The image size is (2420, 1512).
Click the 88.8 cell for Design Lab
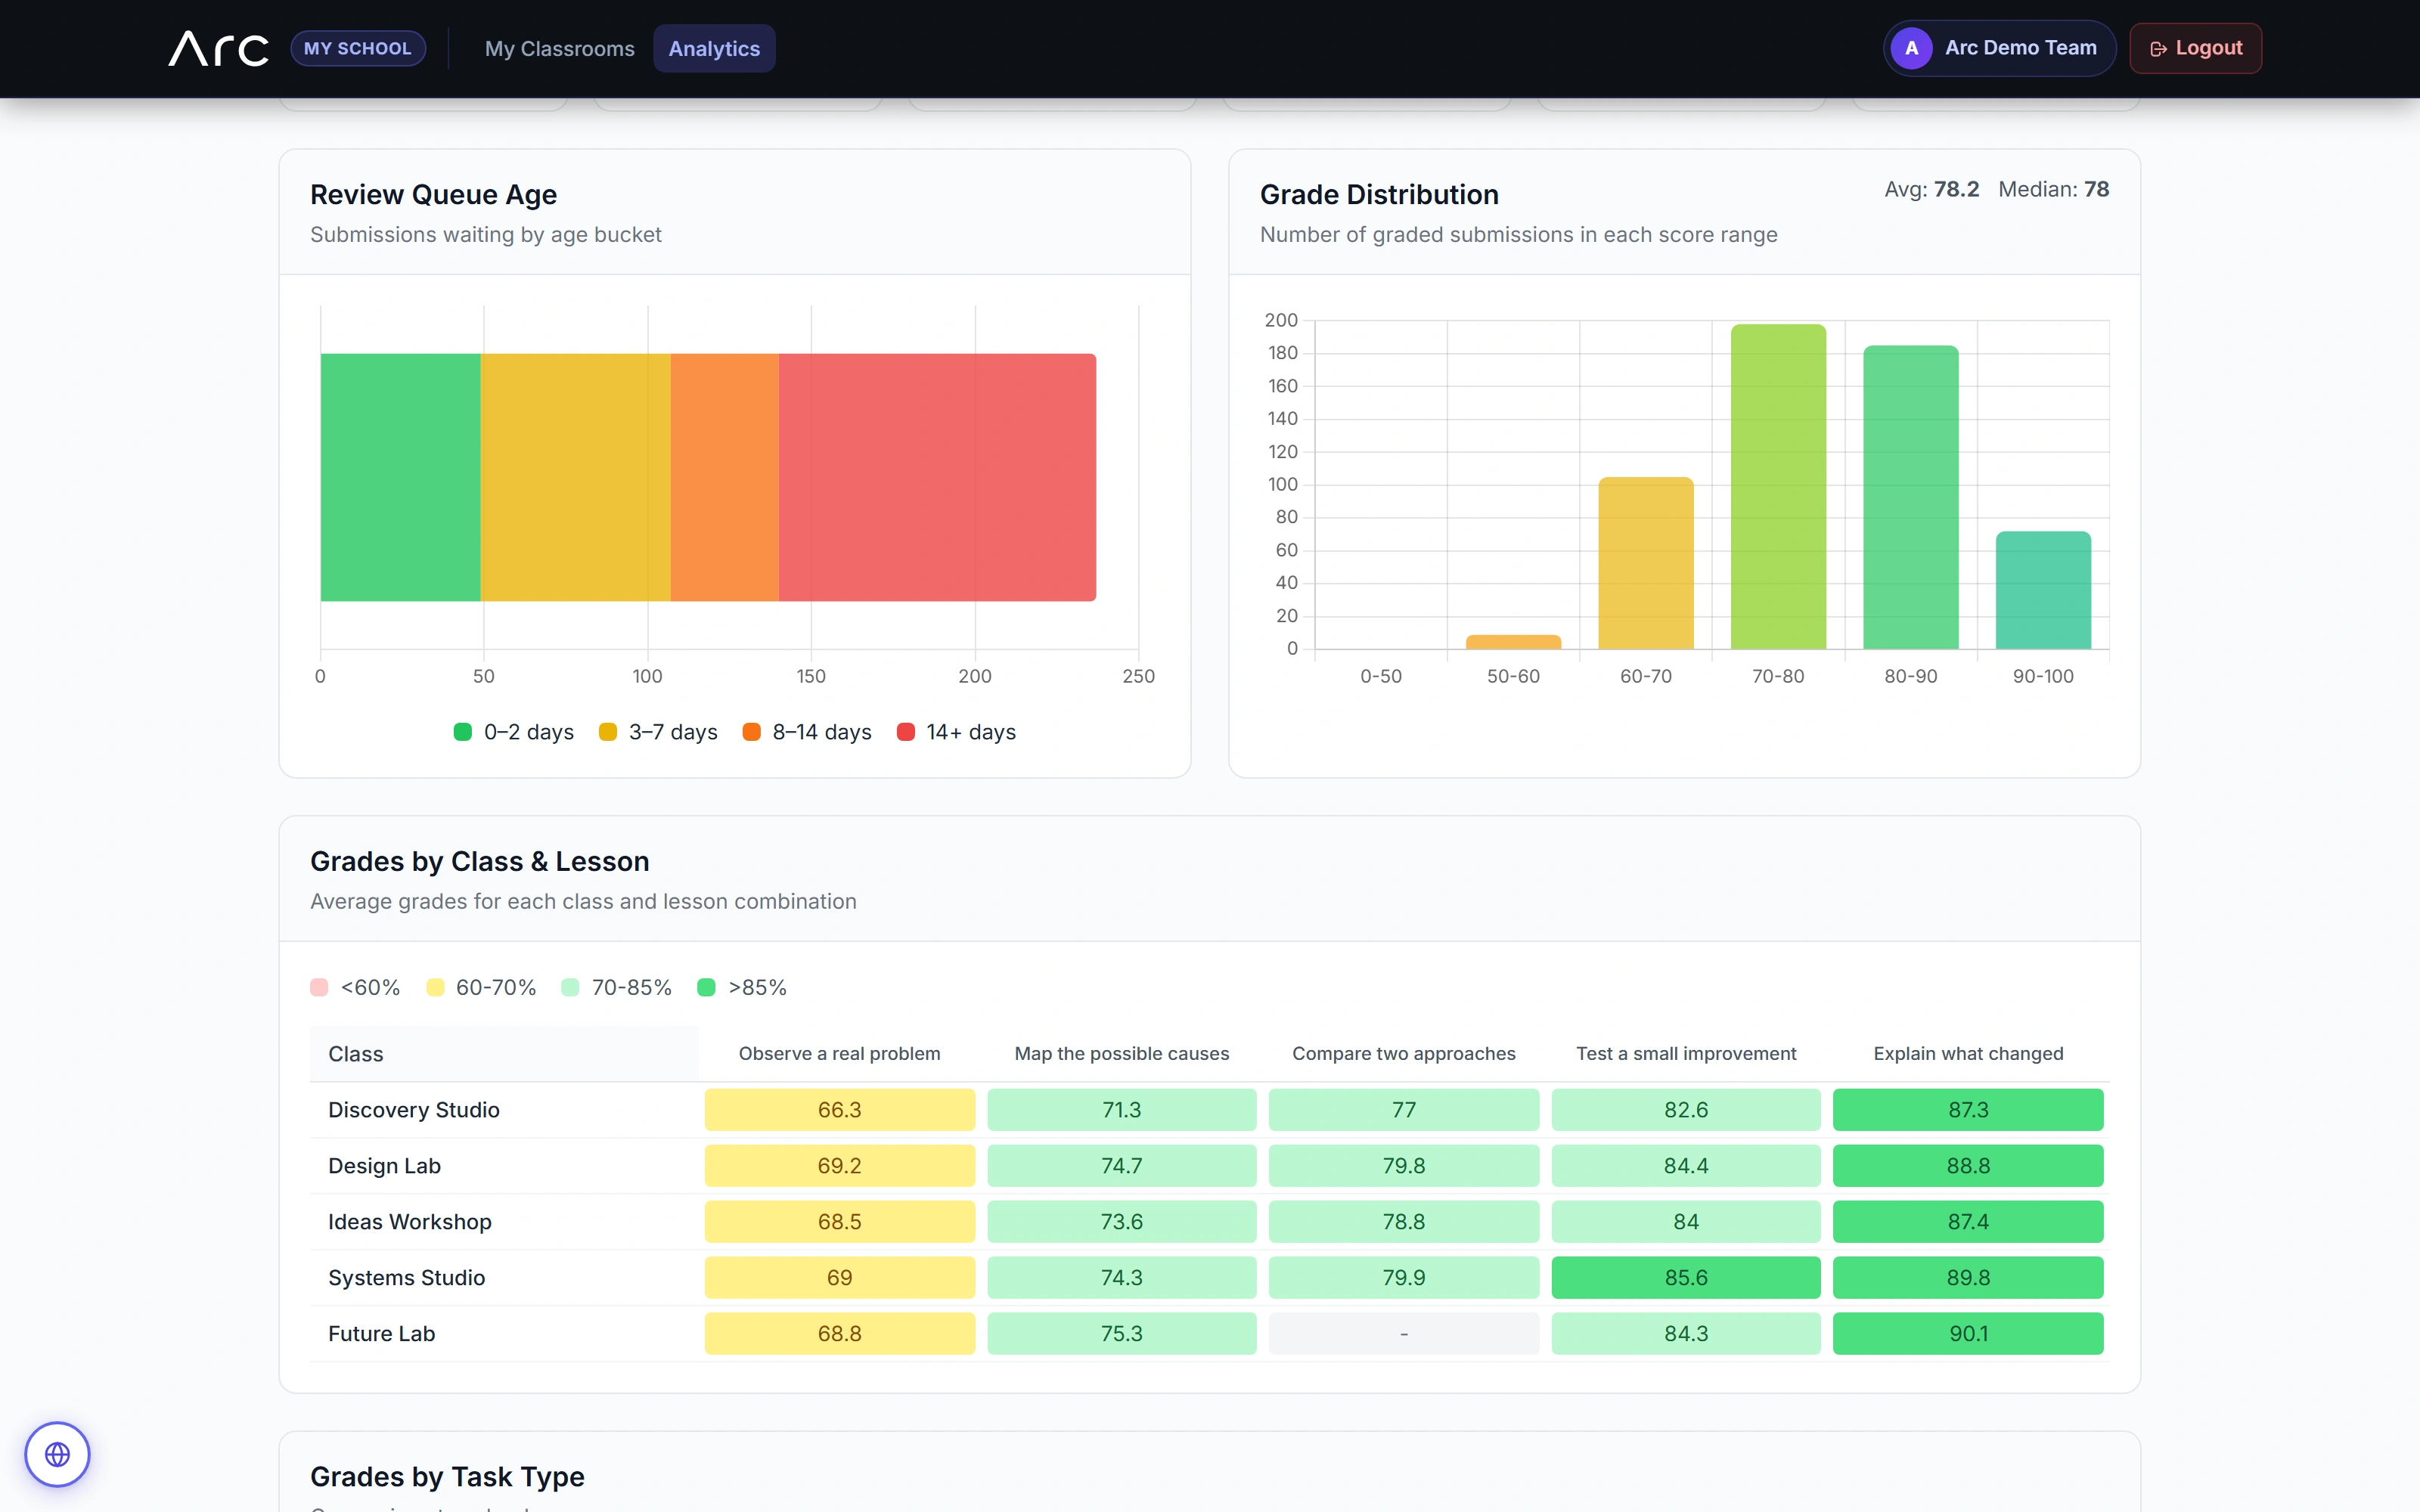tap(1968, 1166)
